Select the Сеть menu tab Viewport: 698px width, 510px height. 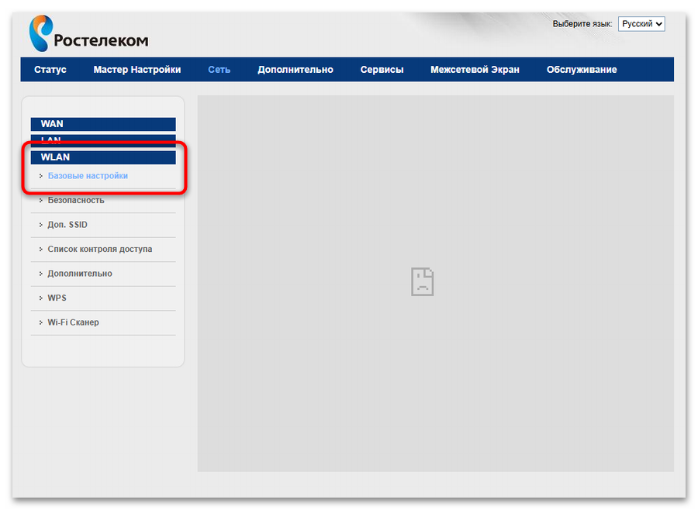pyautogui.click(x=219, y=70)
